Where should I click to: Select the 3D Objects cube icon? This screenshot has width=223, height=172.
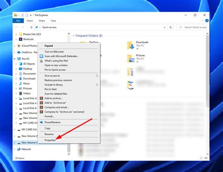(21, 64)
